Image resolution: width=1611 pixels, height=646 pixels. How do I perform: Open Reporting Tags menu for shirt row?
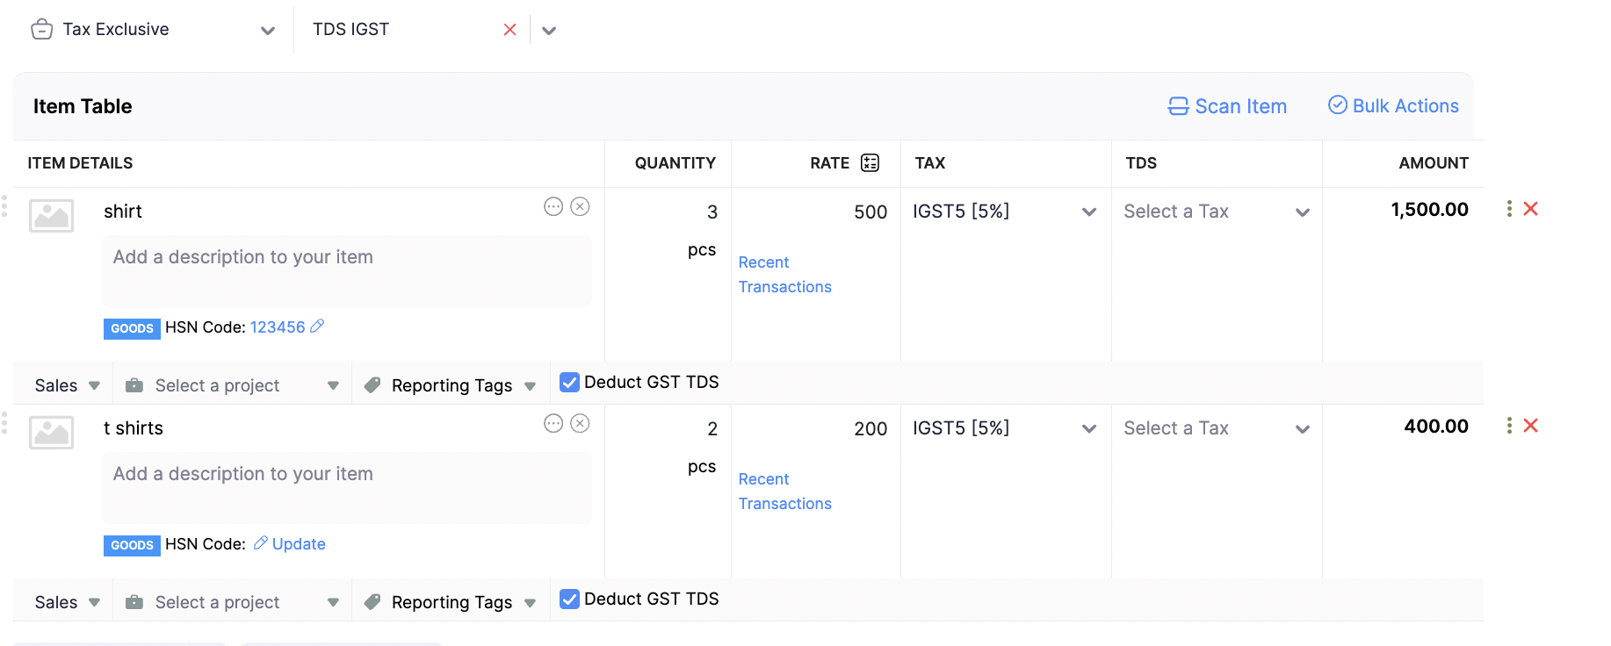point(452,385)
